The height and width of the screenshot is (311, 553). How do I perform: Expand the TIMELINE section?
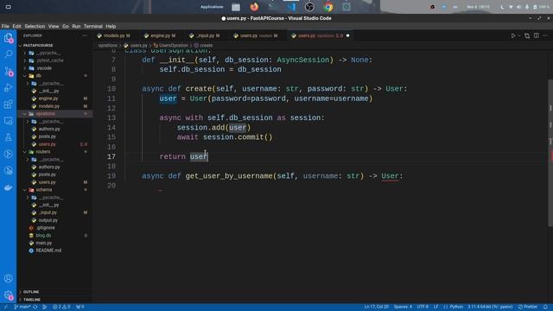click(32, 300)
